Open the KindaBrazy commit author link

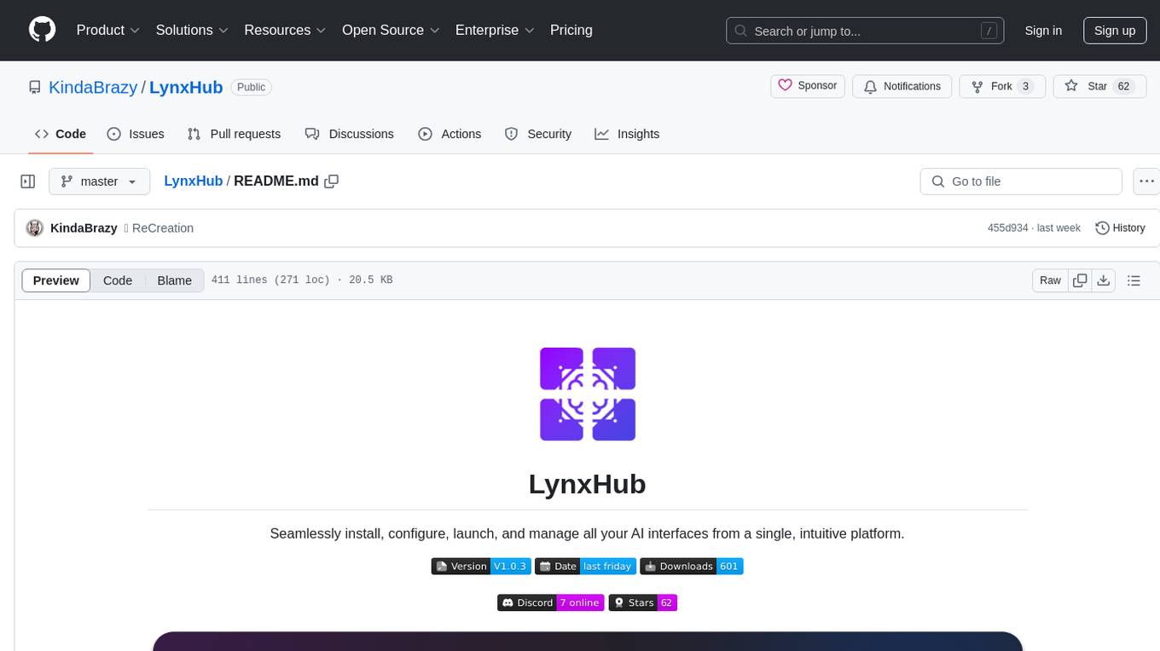click(x=84, y=228)
